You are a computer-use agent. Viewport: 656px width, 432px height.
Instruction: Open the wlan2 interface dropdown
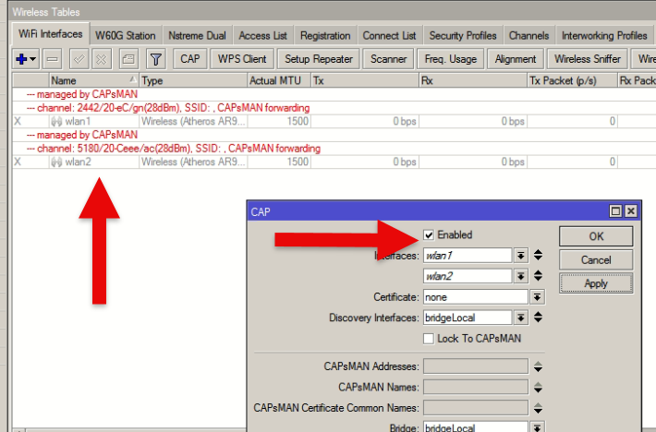(521, 276)
